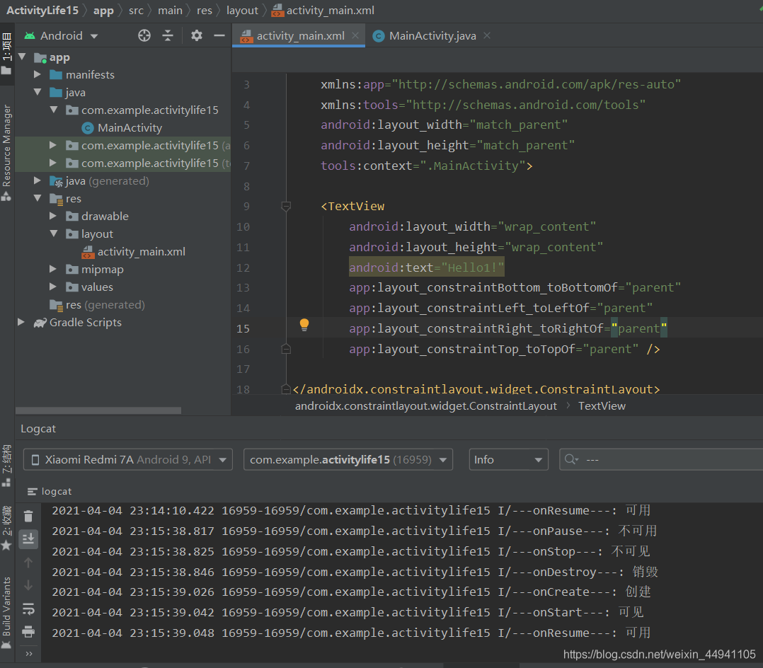Click the res breadcrumb in navigation bar
This screenshot has height=668, width=763.
[205, 10]
